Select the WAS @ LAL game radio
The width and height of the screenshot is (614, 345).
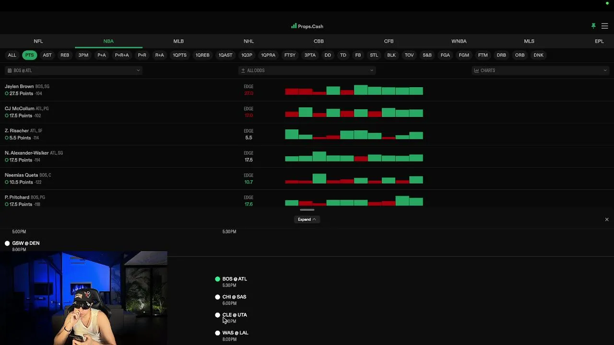218,333
